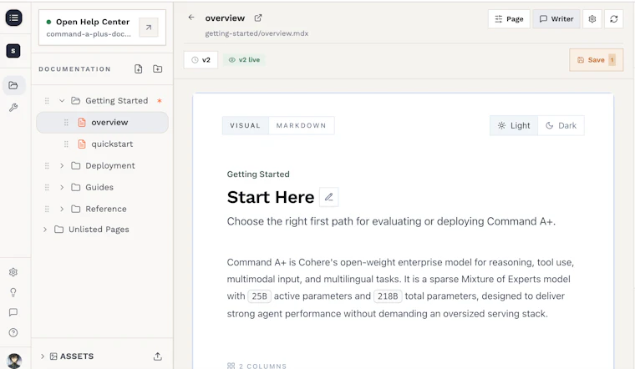The width and height of the screenshot is (635, 369).
Task: Collapse the Getting Started folder
Action: click(x=62, y=100)
